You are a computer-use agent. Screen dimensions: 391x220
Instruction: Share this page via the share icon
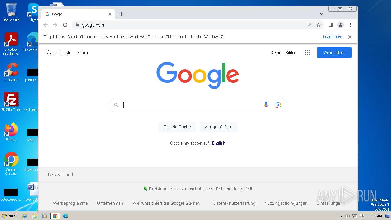309,25
